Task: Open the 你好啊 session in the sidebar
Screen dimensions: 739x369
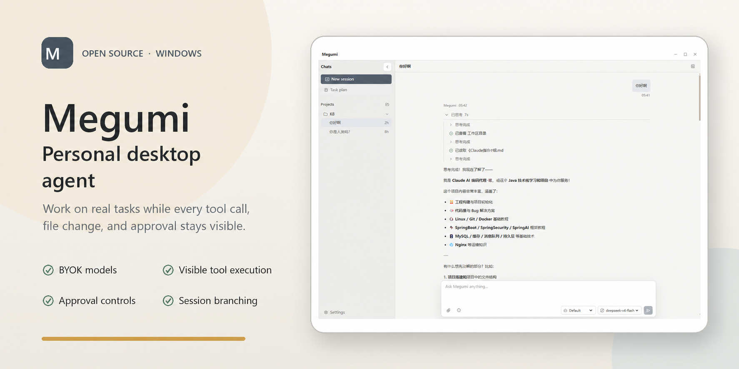Action: pyautogui.click(x=356, y=123)
